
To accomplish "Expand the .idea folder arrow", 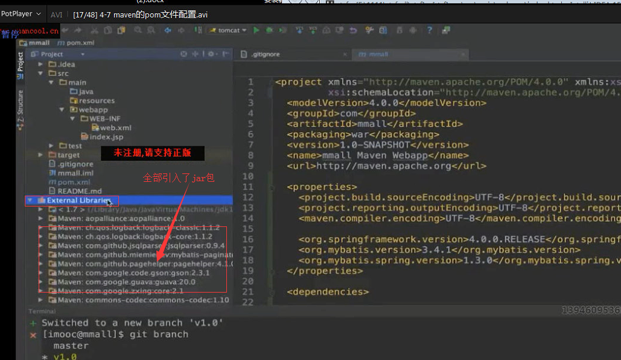I will tap(40, 64).
